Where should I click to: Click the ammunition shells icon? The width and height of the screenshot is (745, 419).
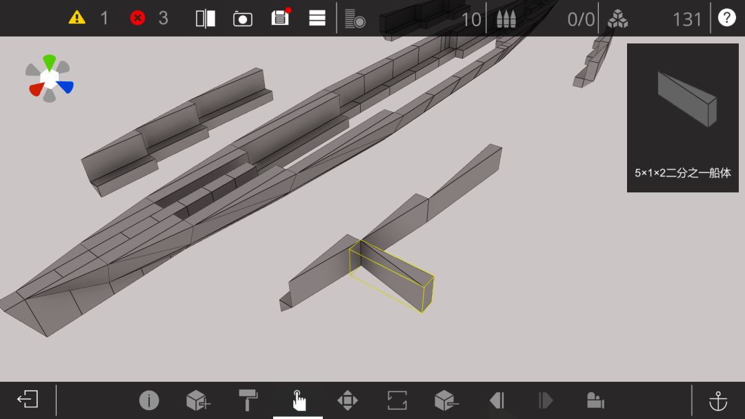[x=506, y=19]
